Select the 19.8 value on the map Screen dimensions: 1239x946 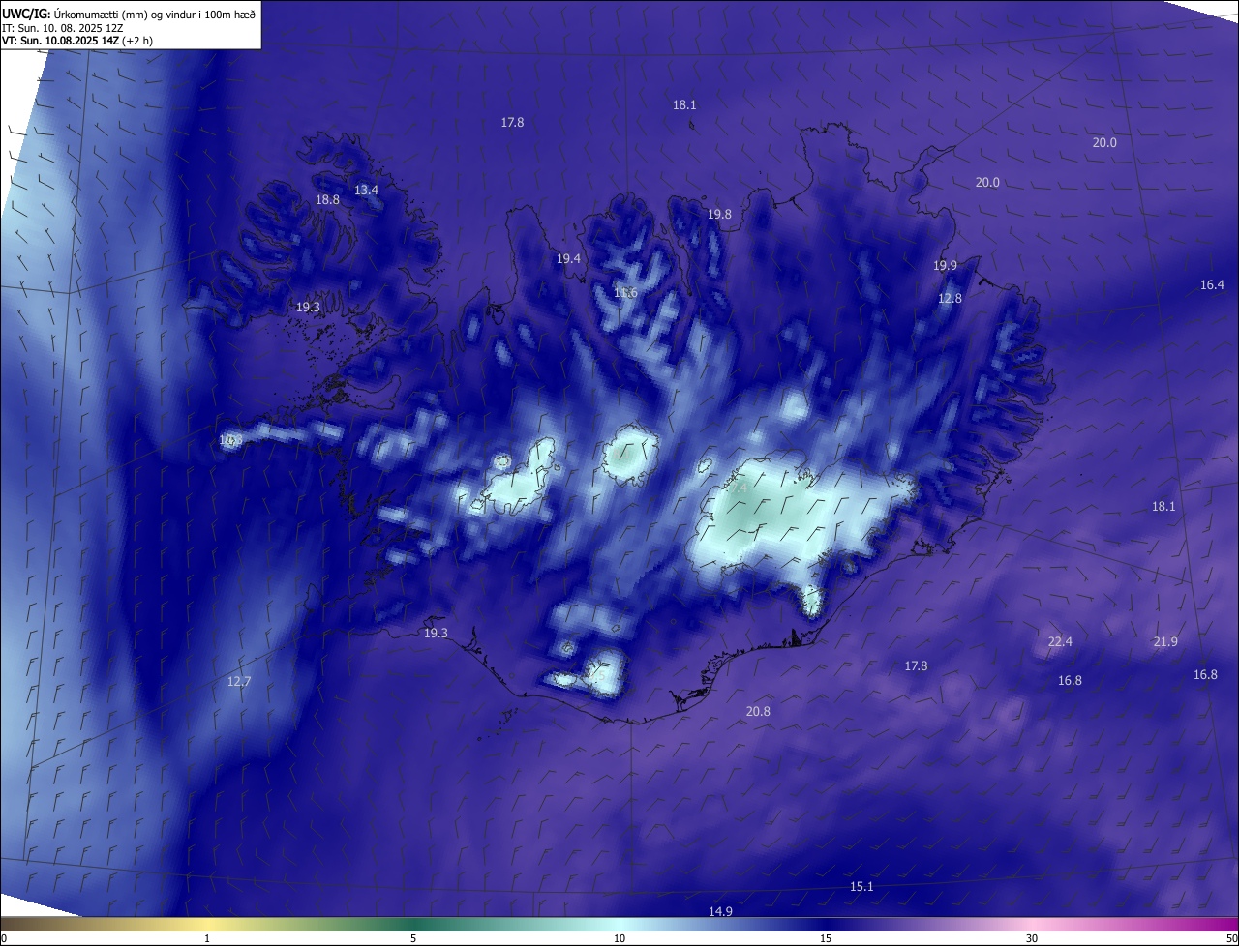pyautogui.click(x=719, y=214)
